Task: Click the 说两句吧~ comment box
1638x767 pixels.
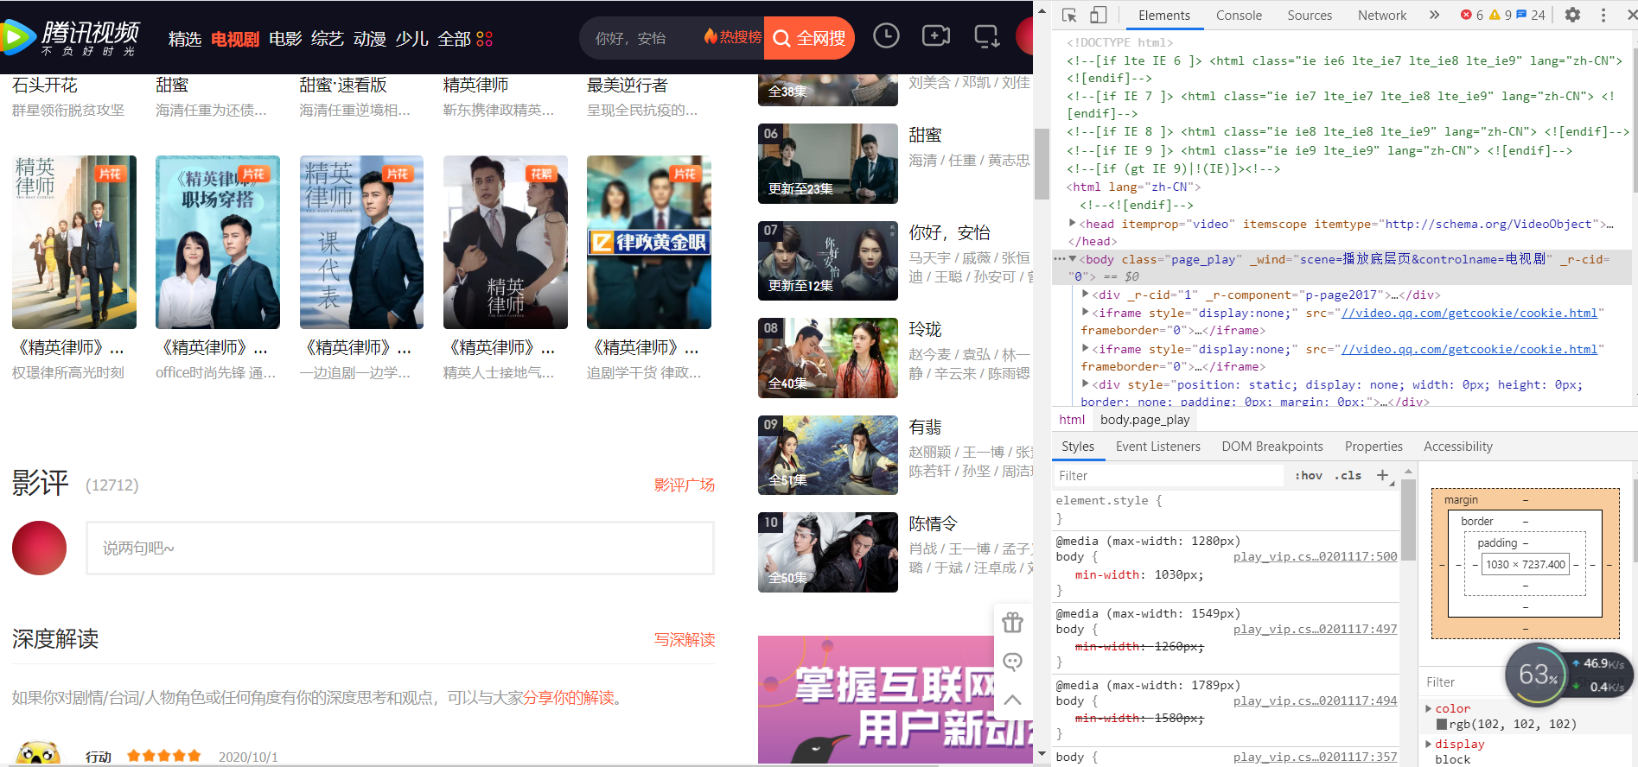Action: pyautogui.click(x=400, y=548)
